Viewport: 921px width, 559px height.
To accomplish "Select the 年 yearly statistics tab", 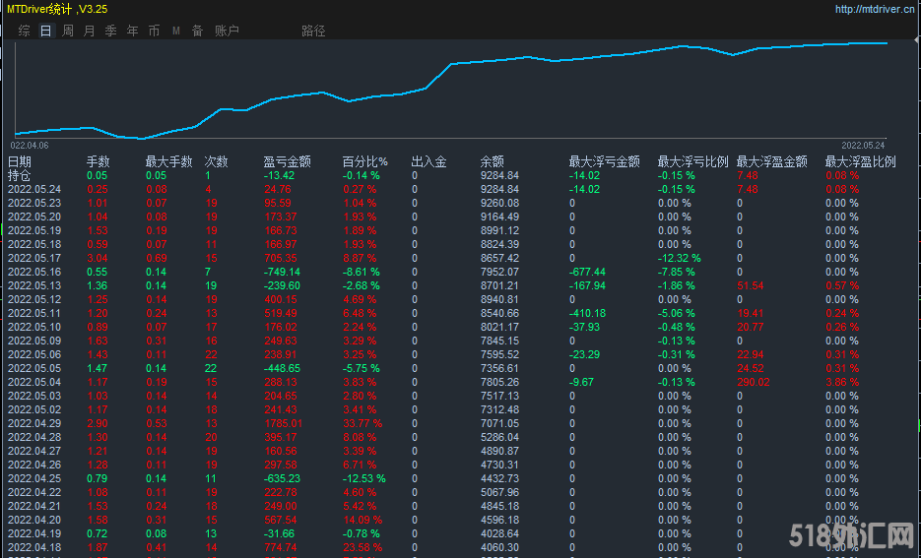I will point(133,31).
